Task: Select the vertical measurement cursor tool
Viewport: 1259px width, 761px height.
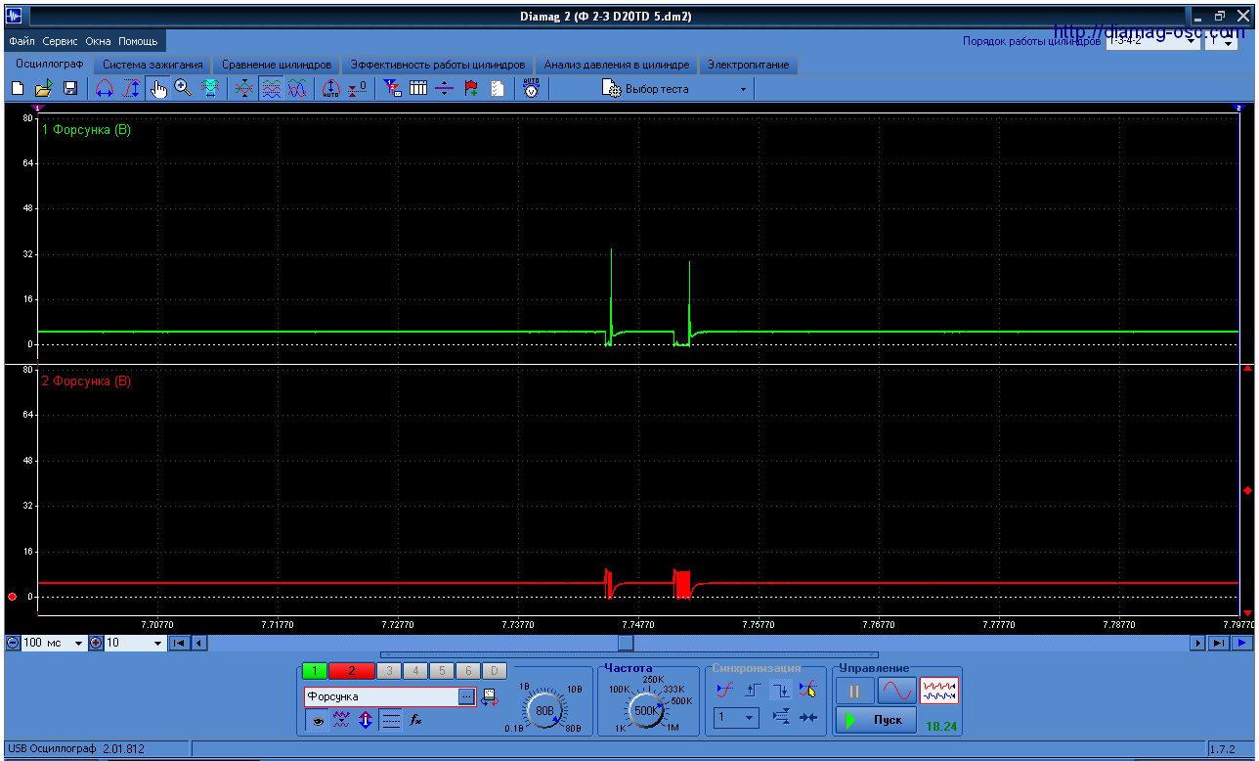Action: (131, 89)
